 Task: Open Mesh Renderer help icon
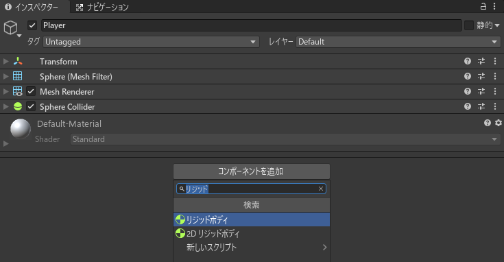point(468,91)
